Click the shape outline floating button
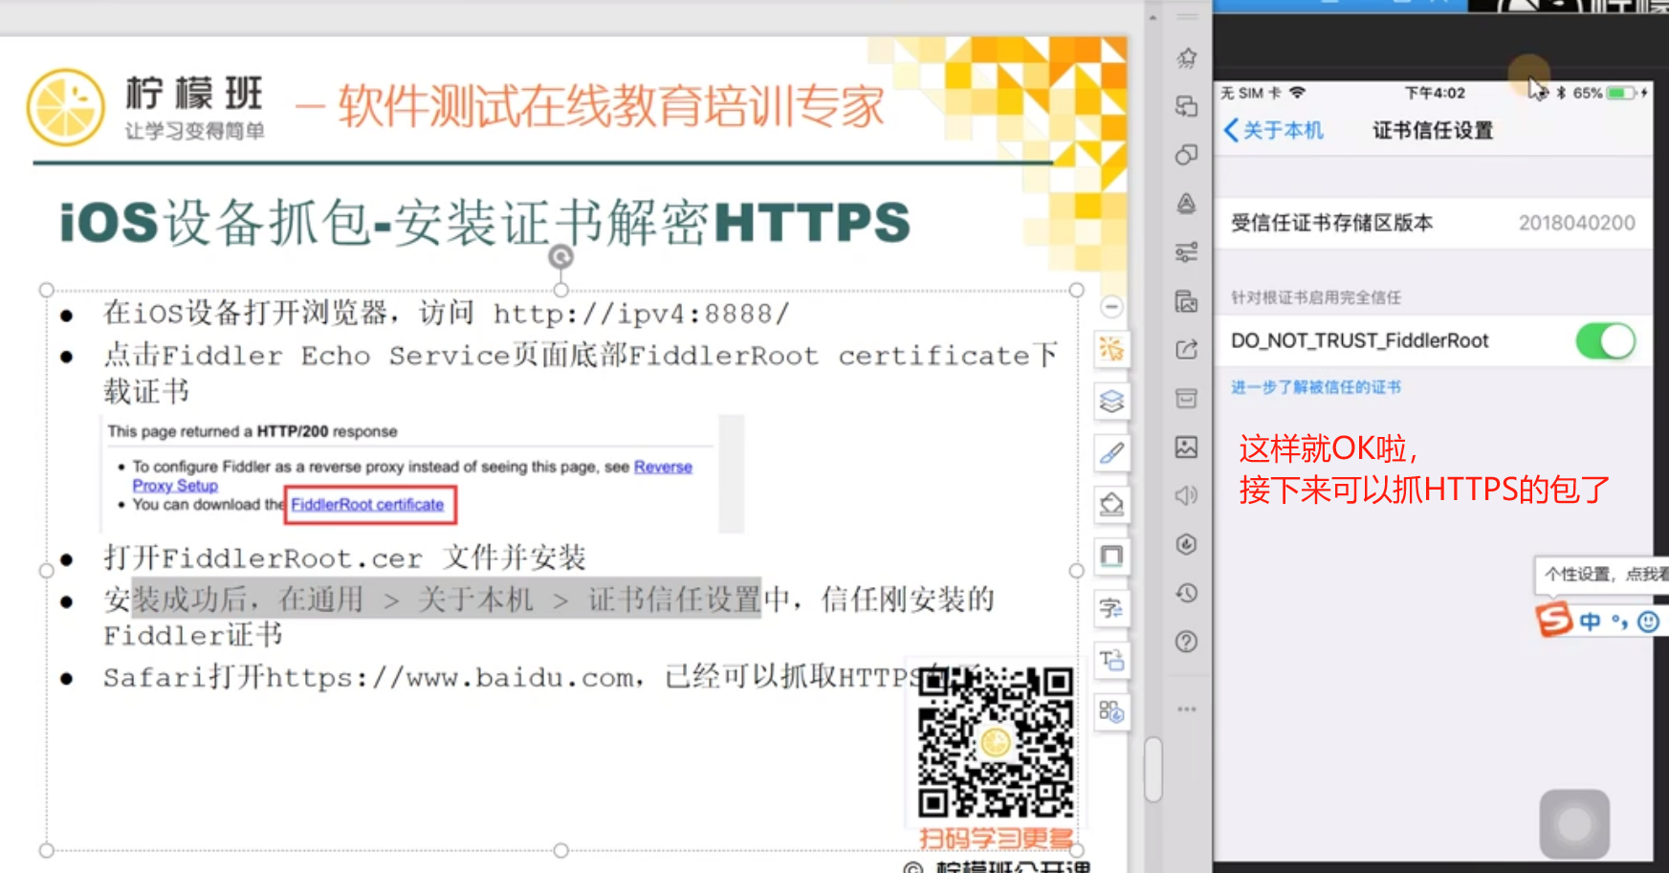This screenshot has width=1669, height=873. (1111, 557)
